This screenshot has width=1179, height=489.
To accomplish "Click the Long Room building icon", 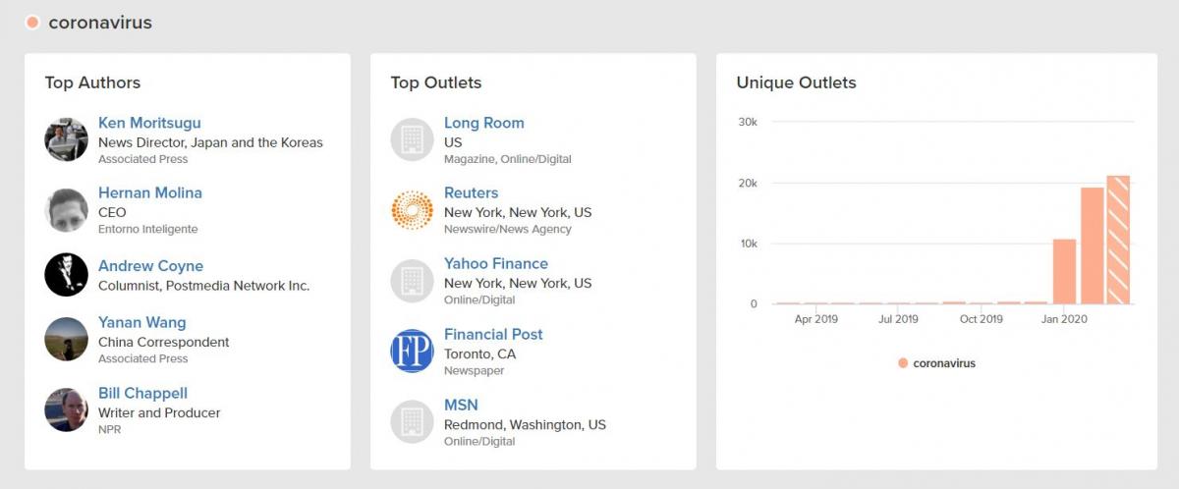I will [412, 139].
